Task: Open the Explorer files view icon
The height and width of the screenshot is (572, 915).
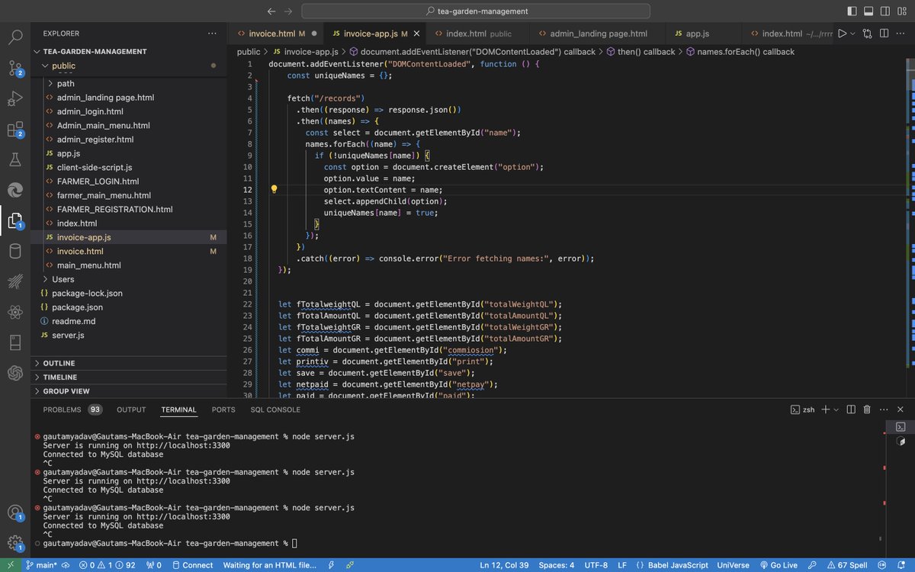Action: pos(15,220)
